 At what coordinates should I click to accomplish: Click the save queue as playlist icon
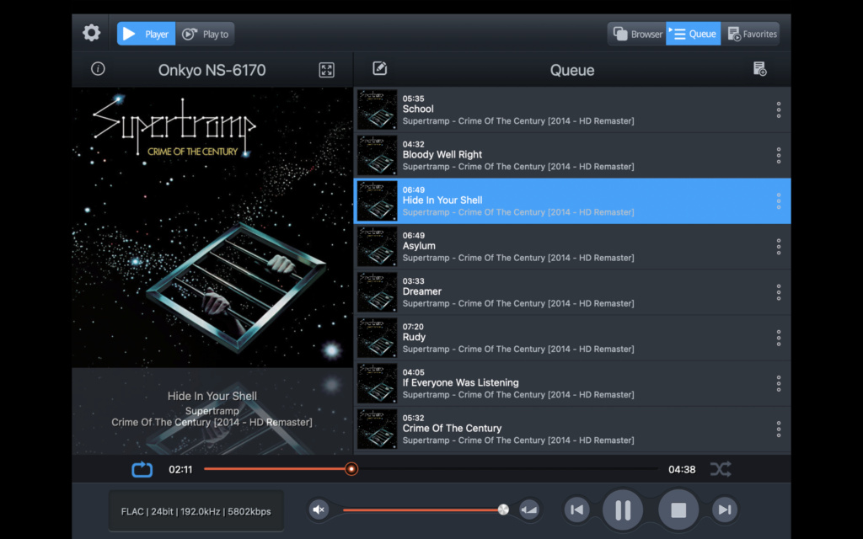click(759, 69)
